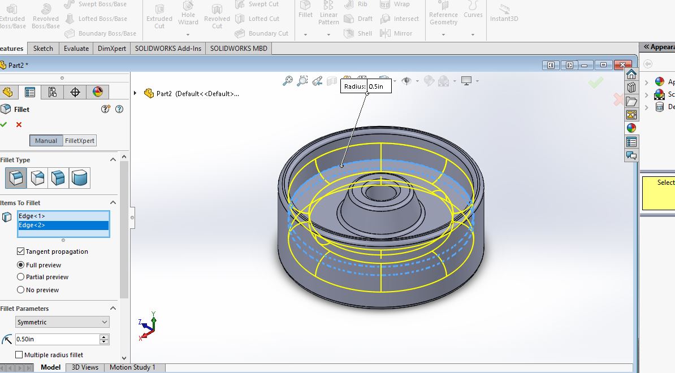This screenshot has width=675, height=373.
Task: Switch to the DimXpert tab
Action: (112, 48)
